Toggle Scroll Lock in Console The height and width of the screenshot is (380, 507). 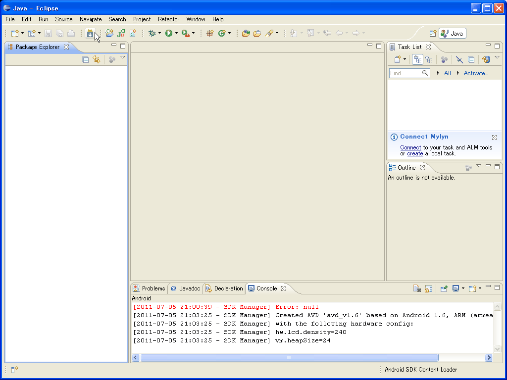[x=428, y=288]
